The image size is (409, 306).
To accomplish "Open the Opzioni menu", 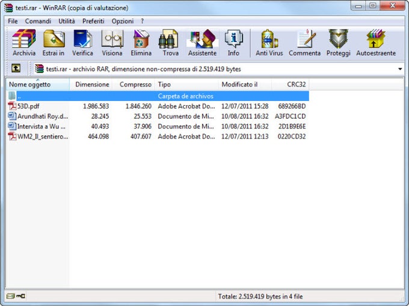I will coord(123,21).
